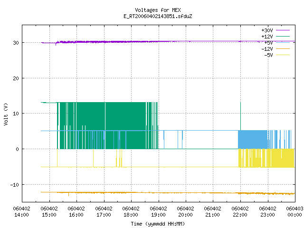304x228 pixels.
Task: Click the green +12V spike at 22:00
Action: pyautogui.click(x=241, y=116)
